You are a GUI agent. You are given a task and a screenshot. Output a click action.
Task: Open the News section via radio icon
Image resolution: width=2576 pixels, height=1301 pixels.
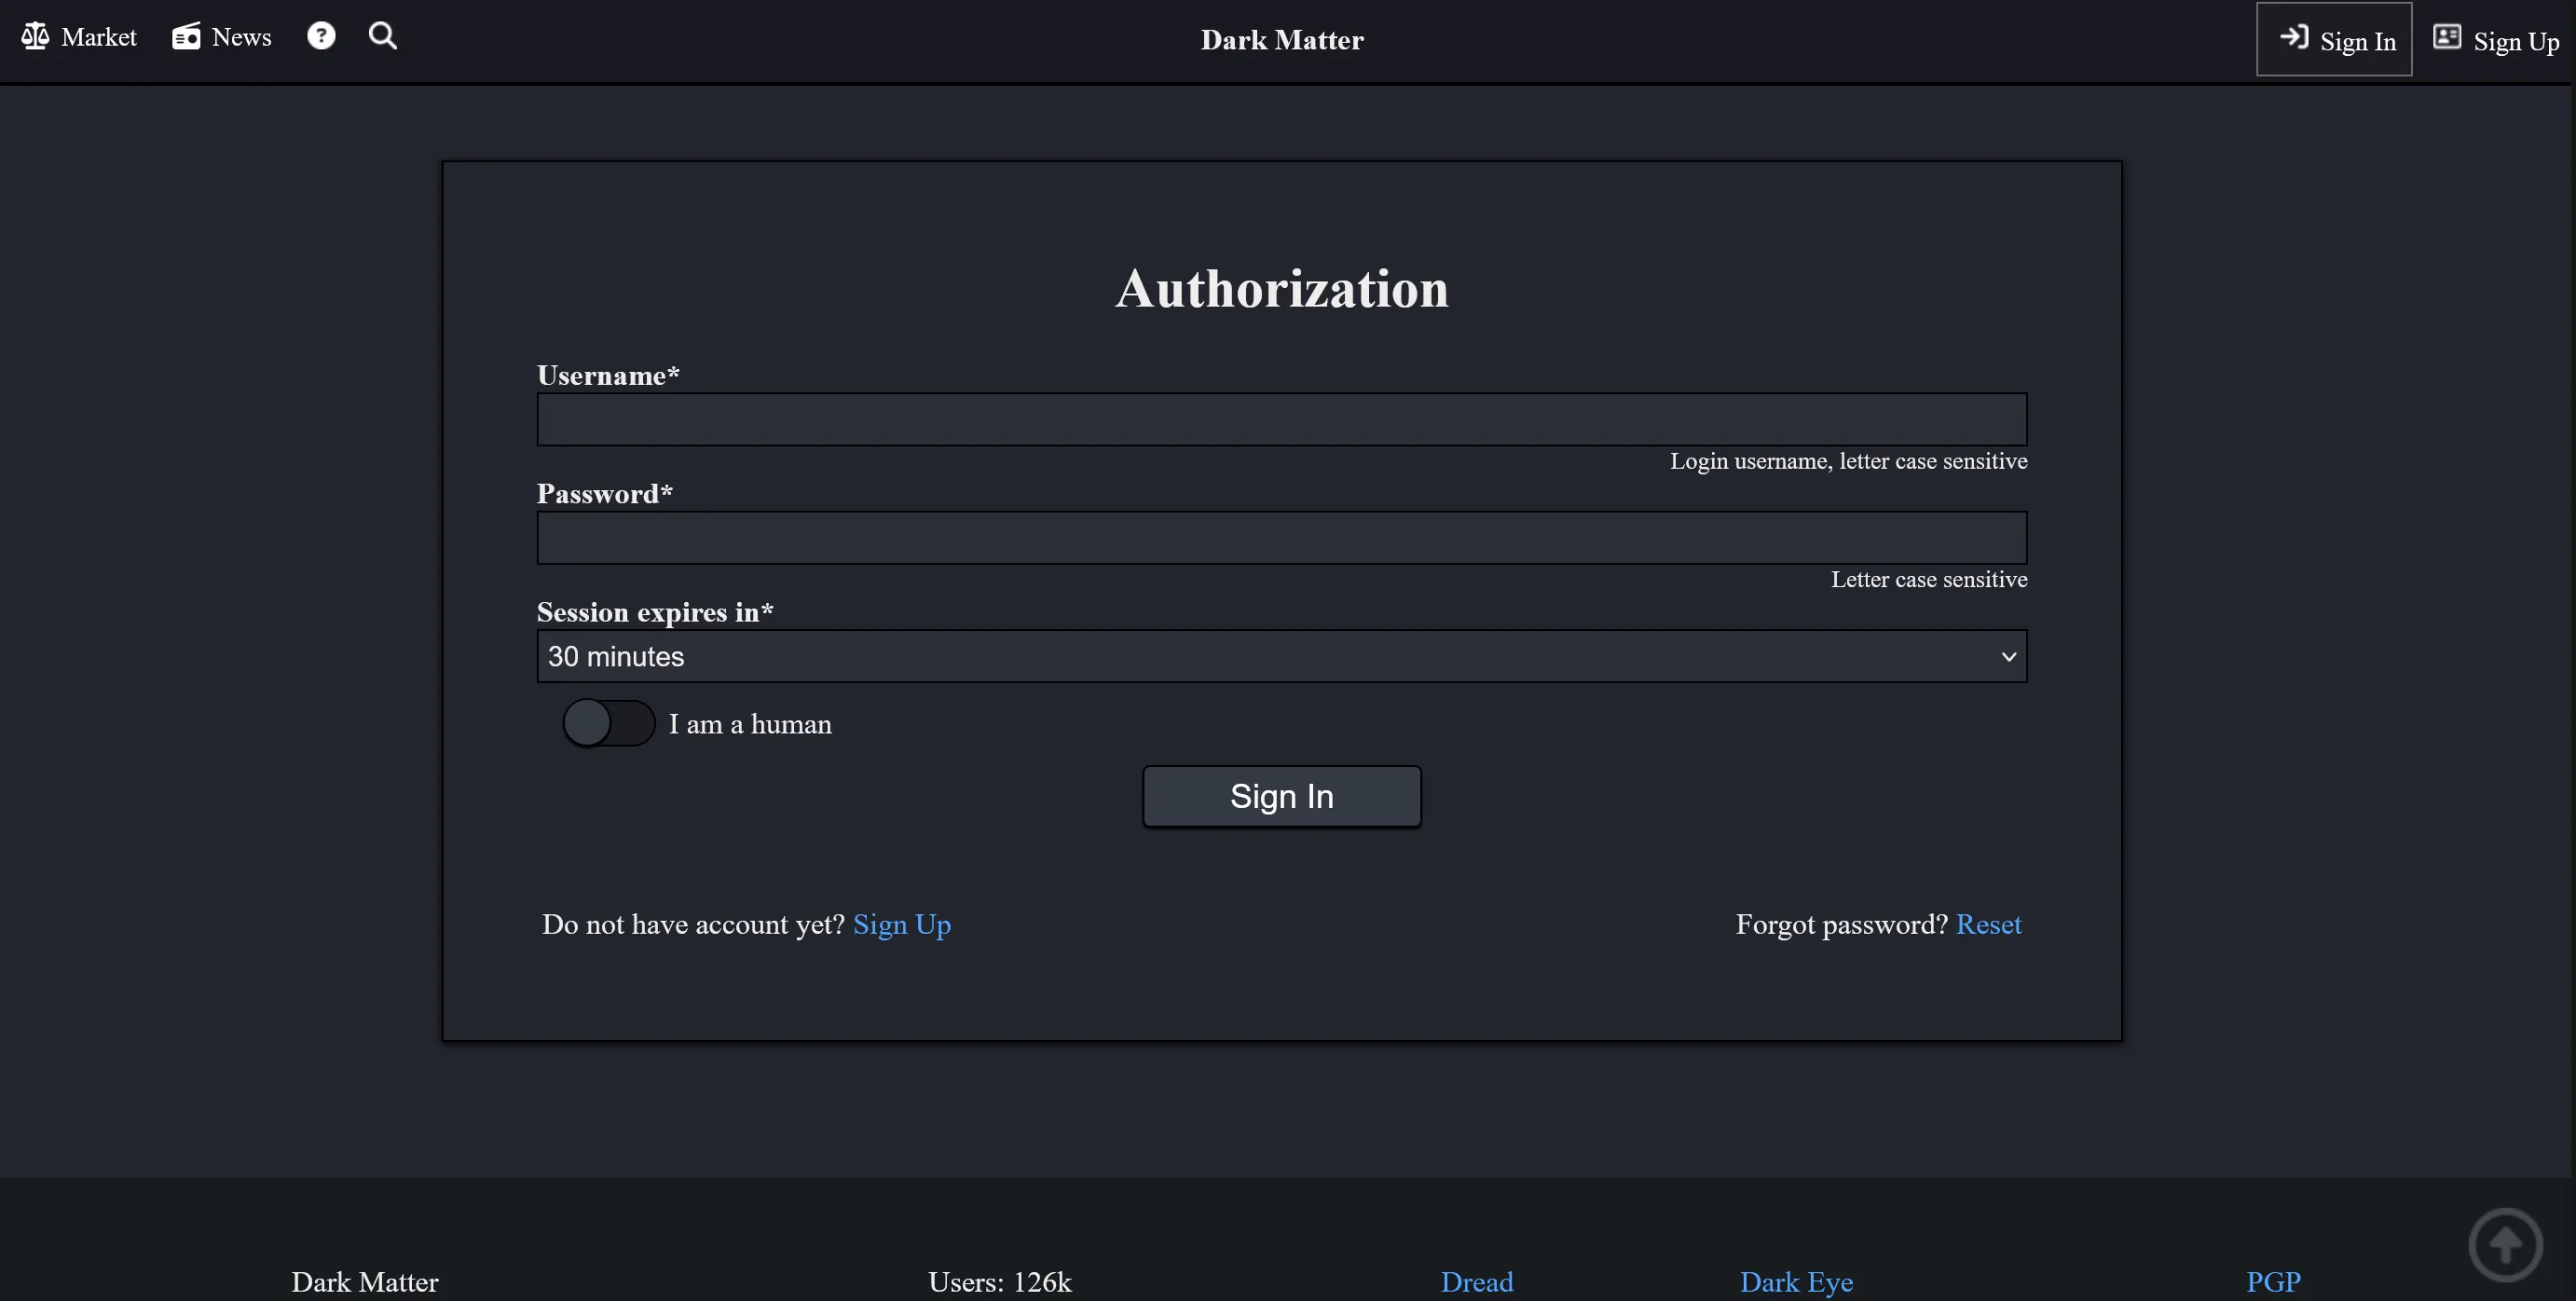pos(185,35)
